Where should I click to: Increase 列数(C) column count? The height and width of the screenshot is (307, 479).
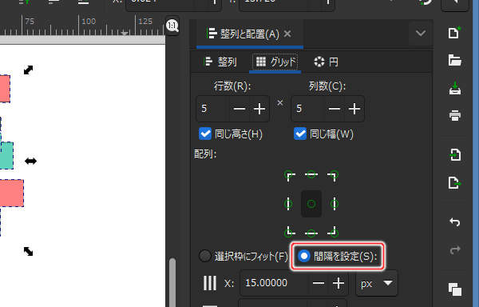pos(354,109)
